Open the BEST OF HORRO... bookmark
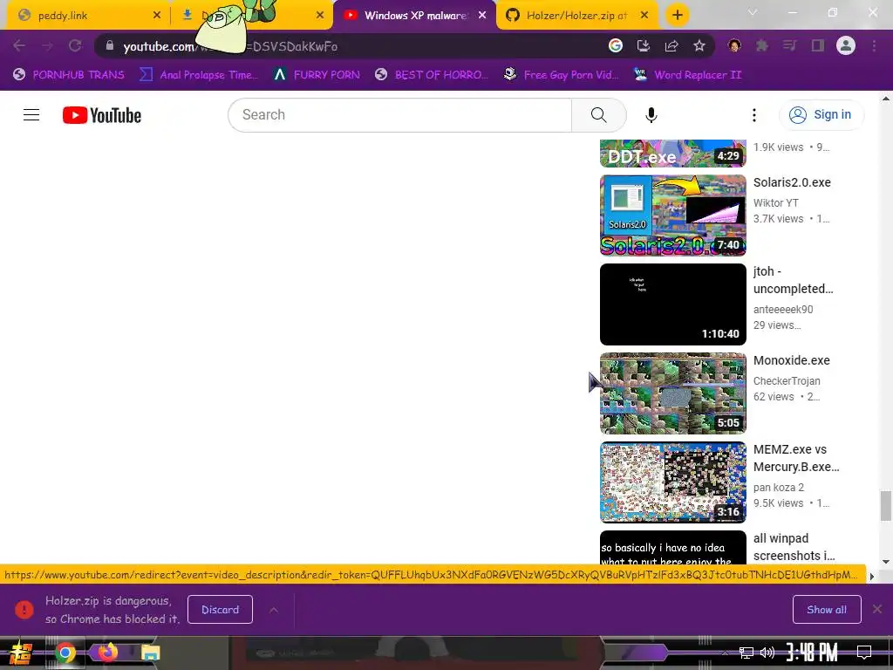The image size is (893, 670). coord(433,75)
